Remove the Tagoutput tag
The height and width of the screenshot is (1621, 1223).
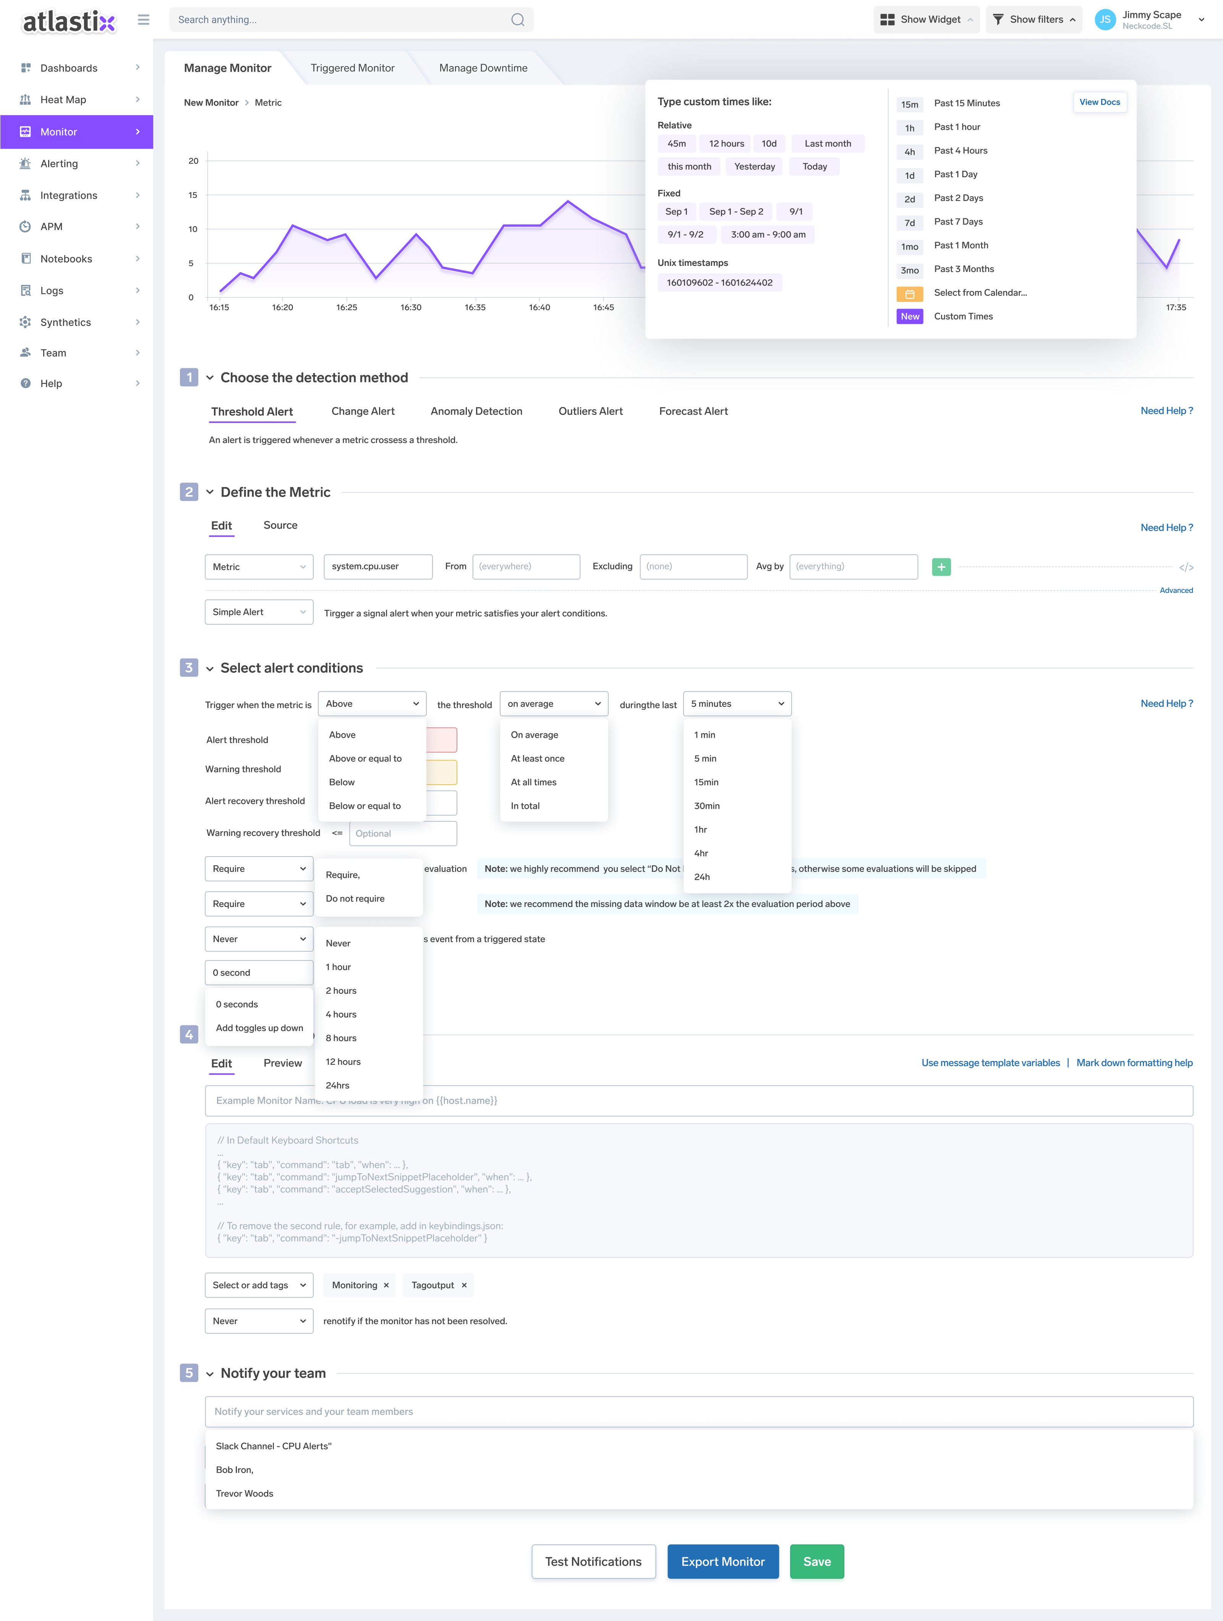(x=464, y=1285)
